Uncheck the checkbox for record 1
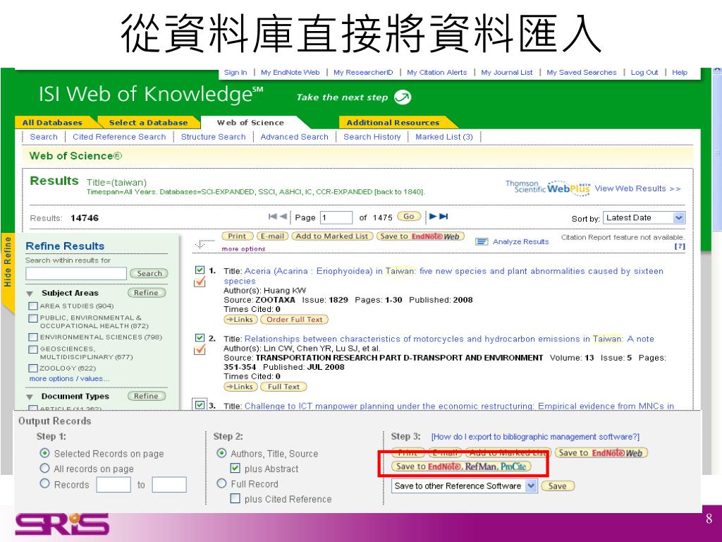Viewport: 722px width, 542px height. coord(200,270)
